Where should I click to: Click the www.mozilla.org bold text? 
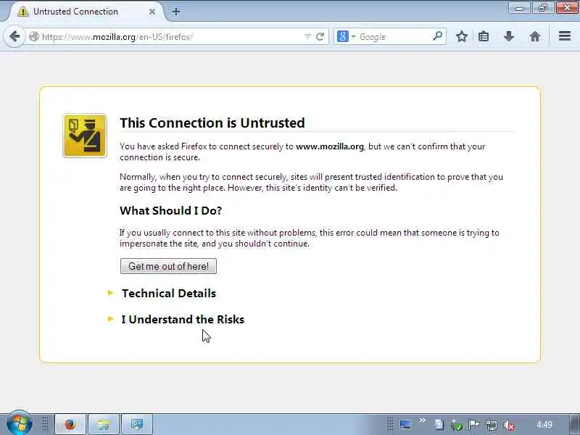330,146
